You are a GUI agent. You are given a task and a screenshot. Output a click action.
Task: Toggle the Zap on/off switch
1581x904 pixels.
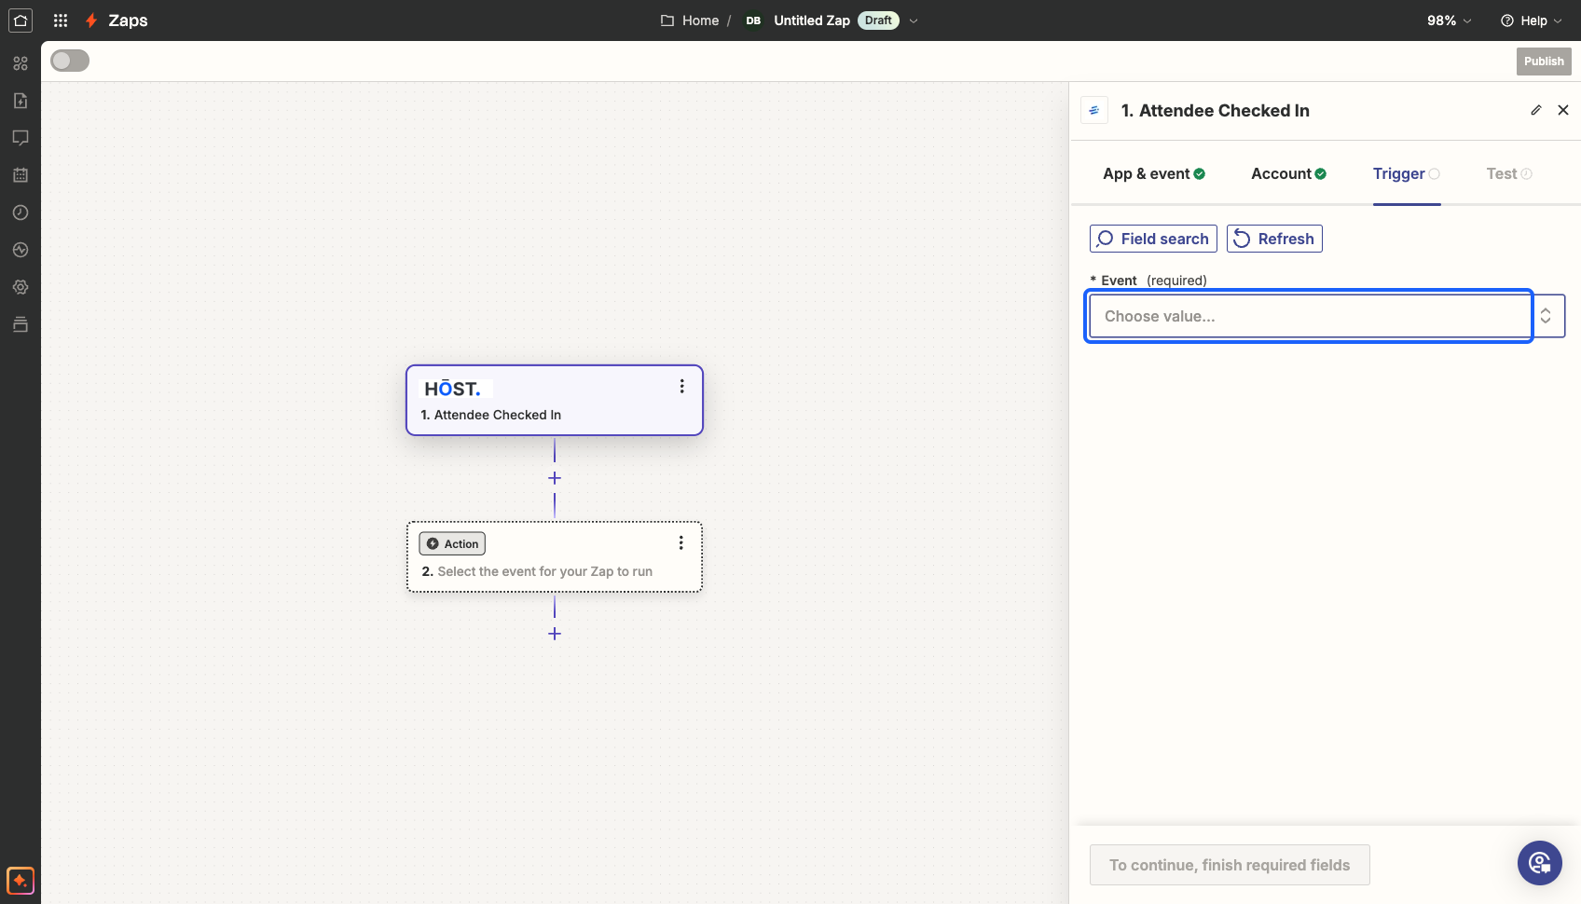click(x=70, y=61)
